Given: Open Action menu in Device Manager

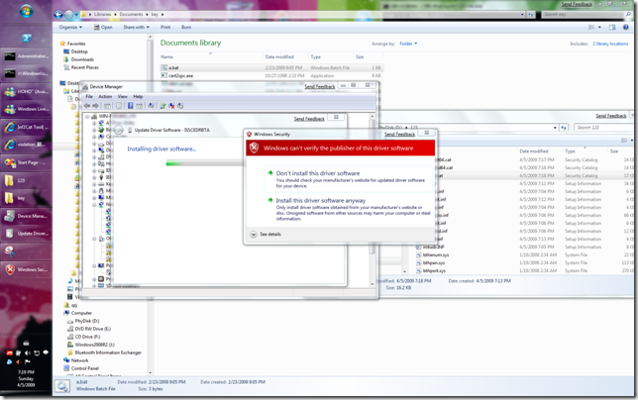Looking at the screenshot, I should (105, 97).
